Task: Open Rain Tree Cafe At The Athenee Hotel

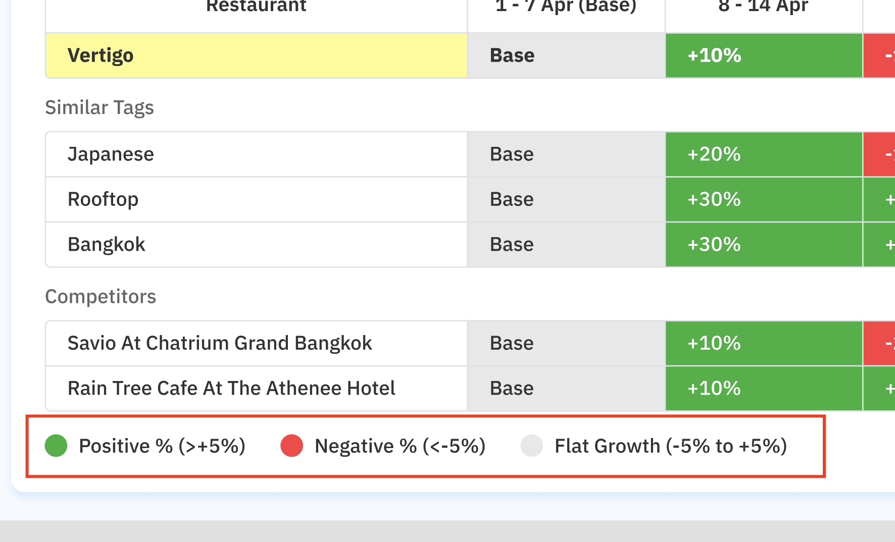Action: (x=231, y=389)
